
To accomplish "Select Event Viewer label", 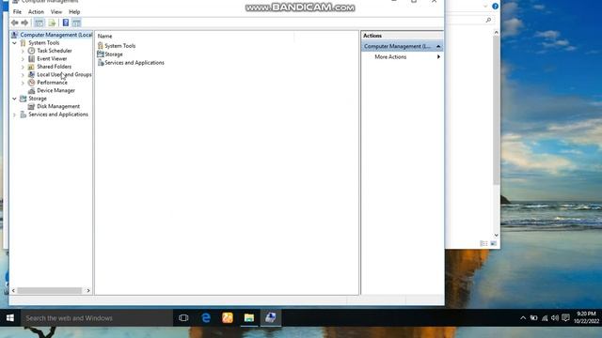I will tap(52, 58).
